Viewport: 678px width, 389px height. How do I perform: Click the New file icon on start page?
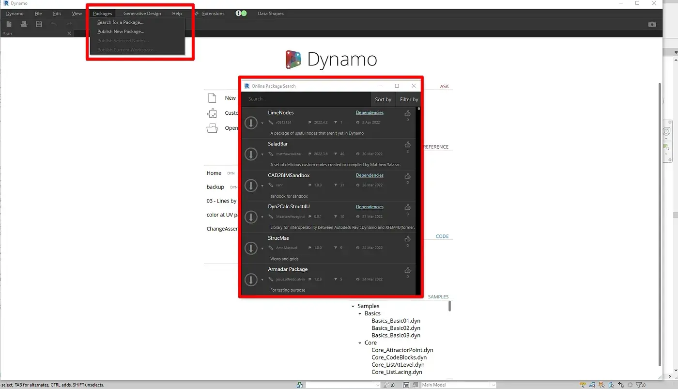pos(212,98)
